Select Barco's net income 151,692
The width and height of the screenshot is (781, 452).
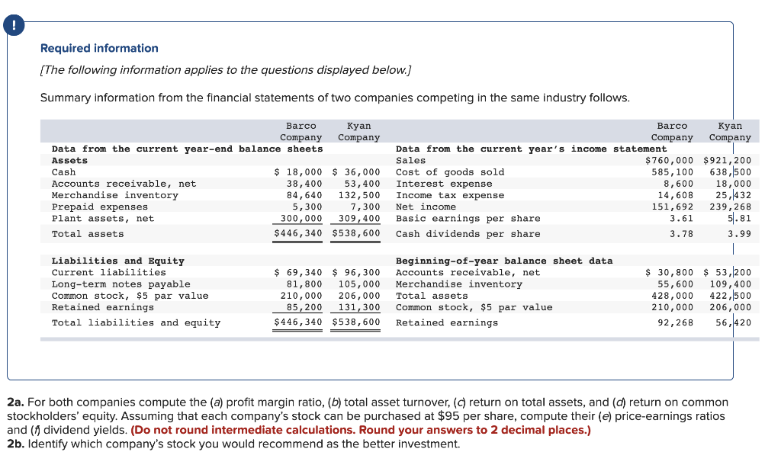[x=673, y=207]
